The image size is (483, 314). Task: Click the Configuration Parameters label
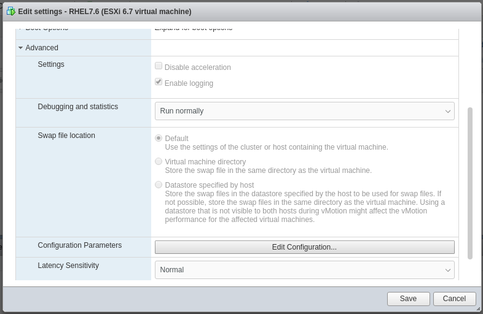[79, 245]
